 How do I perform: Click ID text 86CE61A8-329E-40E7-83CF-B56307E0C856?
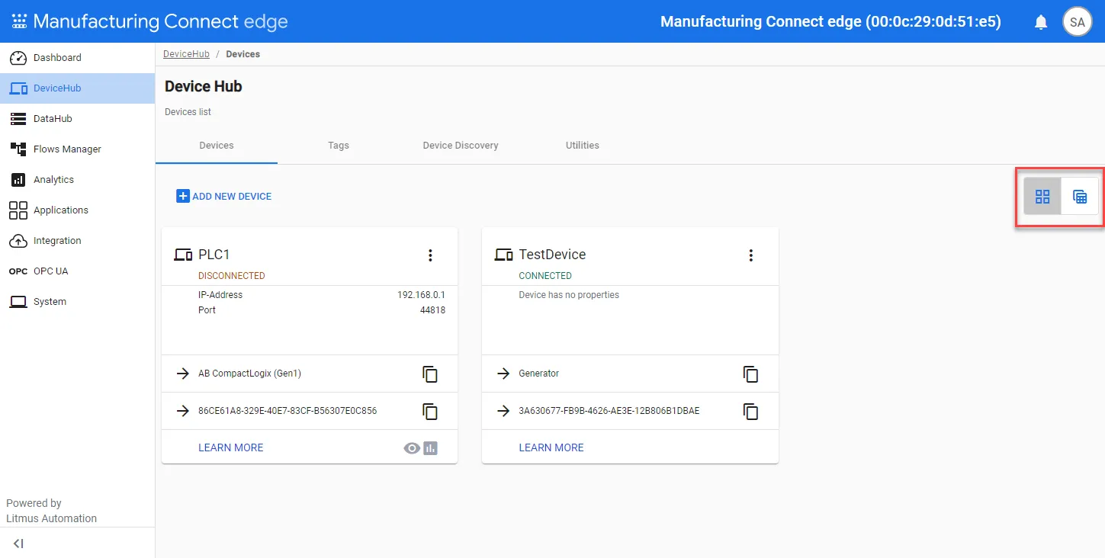click(287, 411)
